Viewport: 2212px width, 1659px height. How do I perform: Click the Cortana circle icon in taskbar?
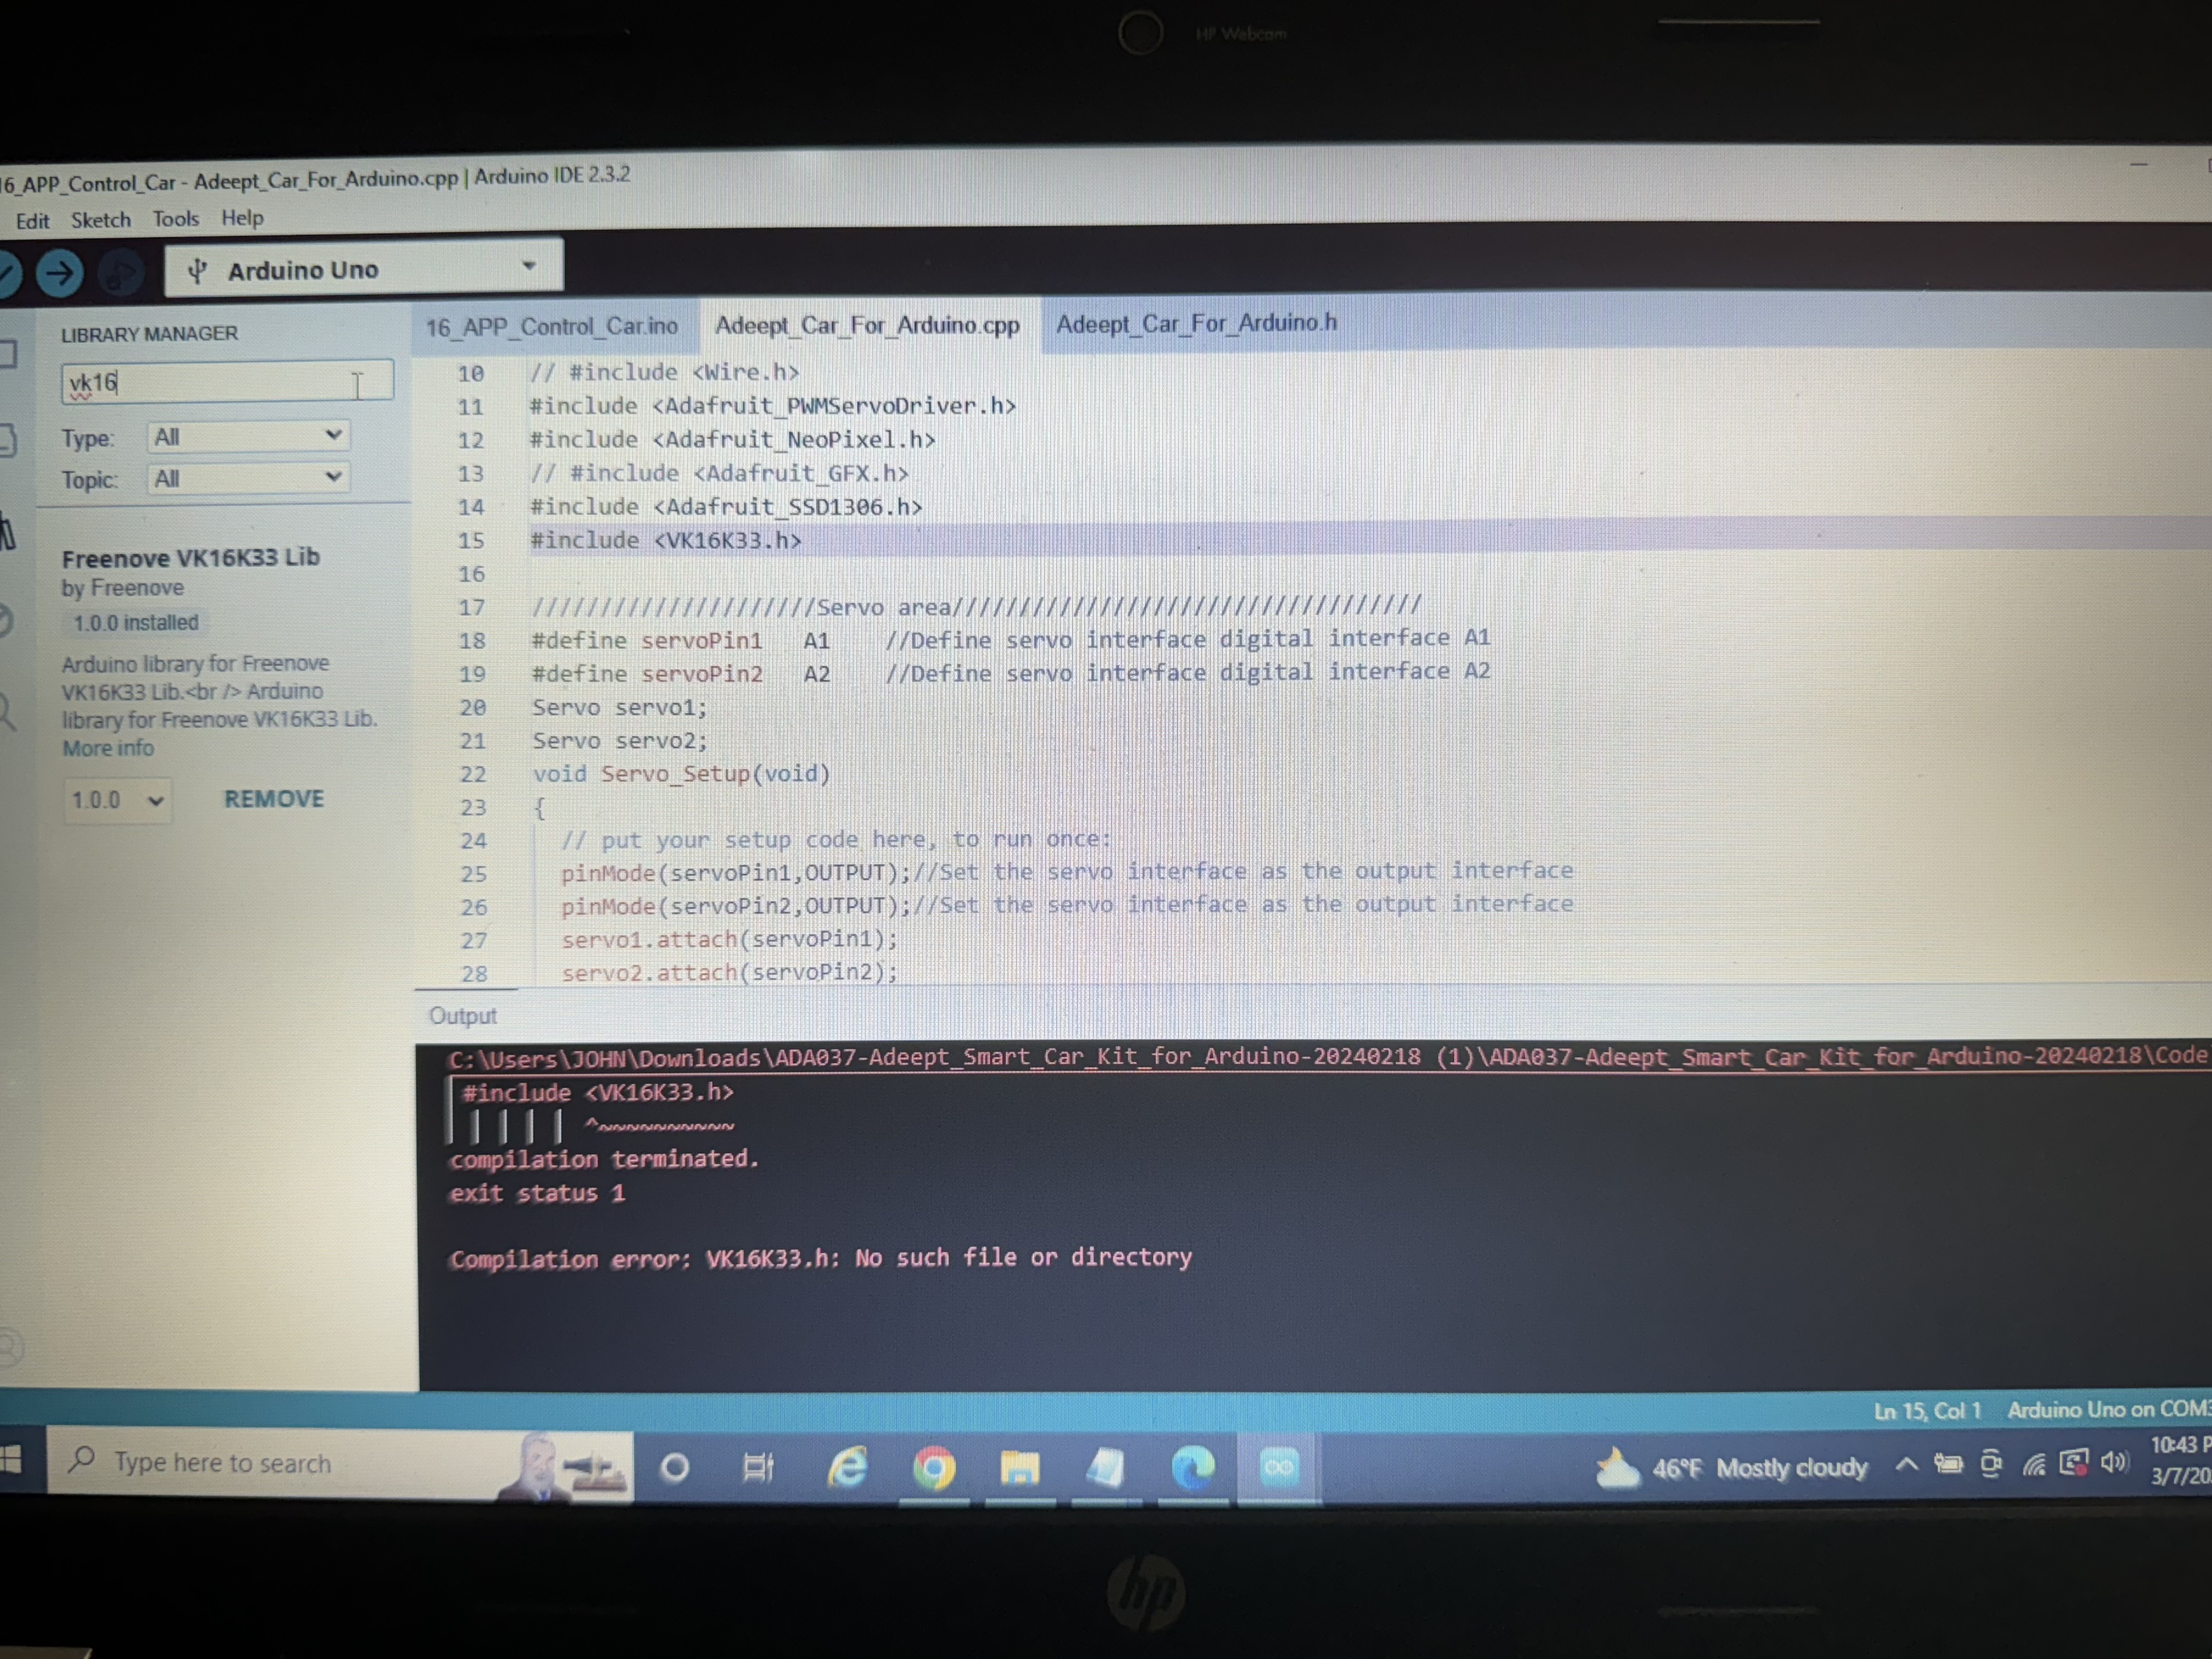coord(675,1468)
